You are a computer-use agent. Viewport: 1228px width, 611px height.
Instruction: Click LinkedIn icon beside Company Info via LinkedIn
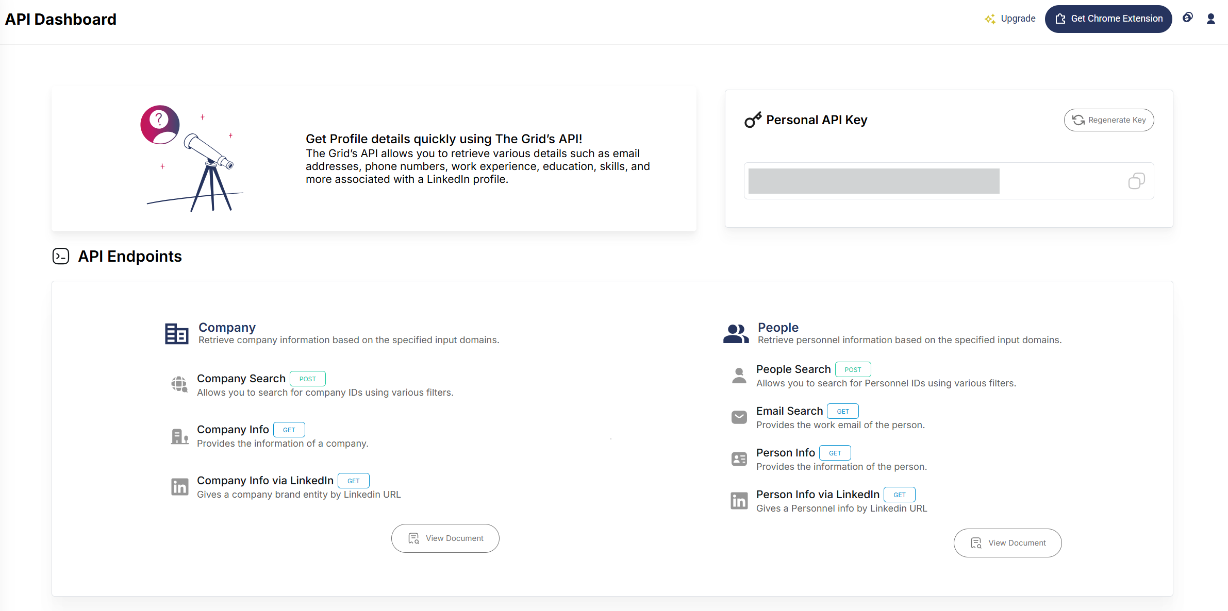click(x=179, y=487)
